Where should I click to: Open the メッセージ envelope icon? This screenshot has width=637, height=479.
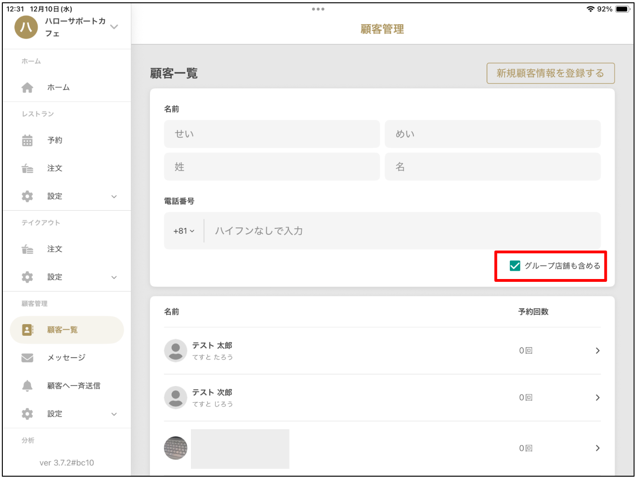27,358
